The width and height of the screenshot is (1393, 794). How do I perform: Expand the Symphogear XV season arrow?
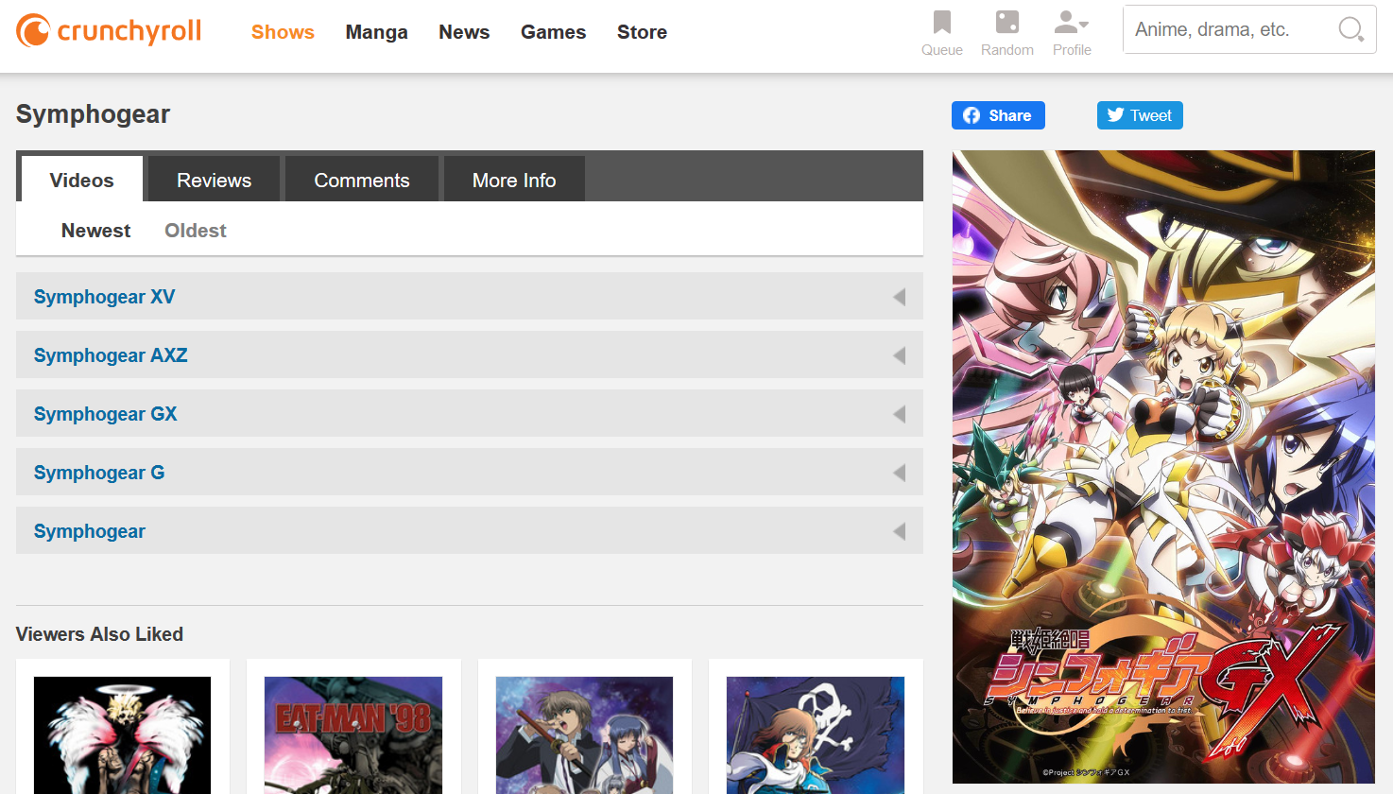coord(900,297)
